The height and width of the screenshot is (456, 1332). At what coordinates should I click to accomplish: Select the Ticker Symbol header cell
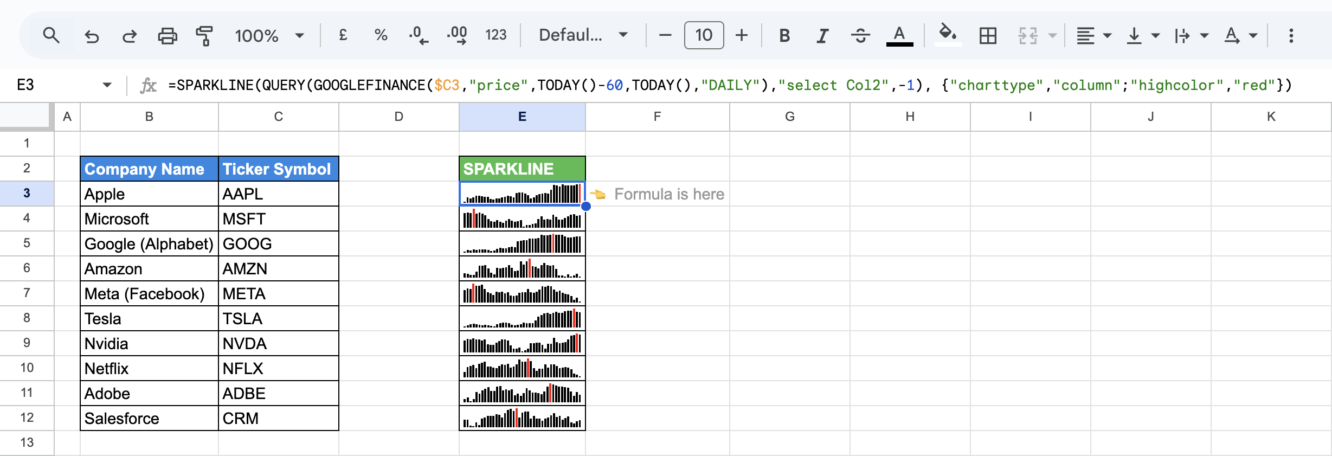[x=279, y=169]
